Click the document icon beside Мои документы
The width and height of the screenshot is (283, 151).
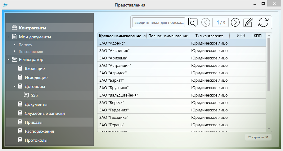click(14, 37)
